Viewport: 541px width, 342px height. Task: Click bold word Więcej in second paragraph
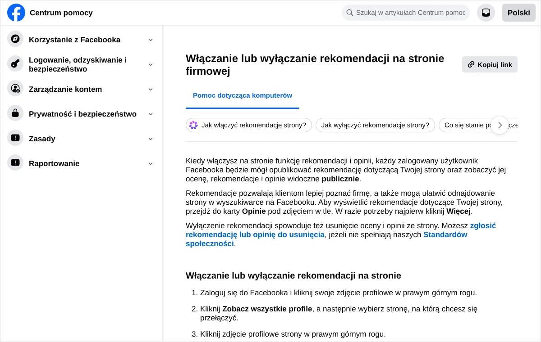(x=458, y=211)
